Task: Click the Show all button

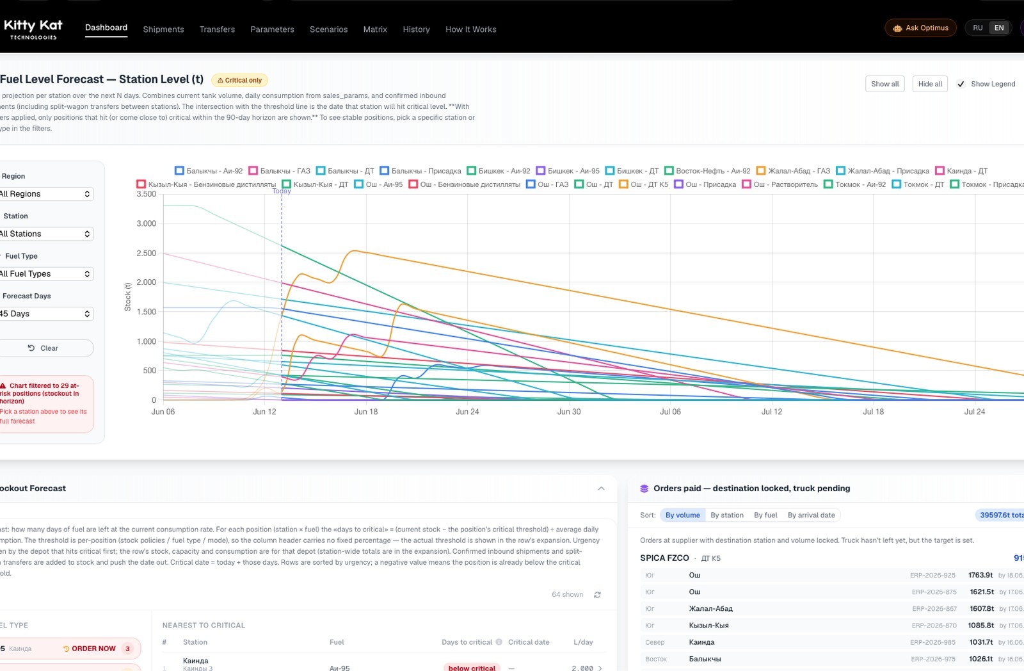Action: click(x=884, y=84)
